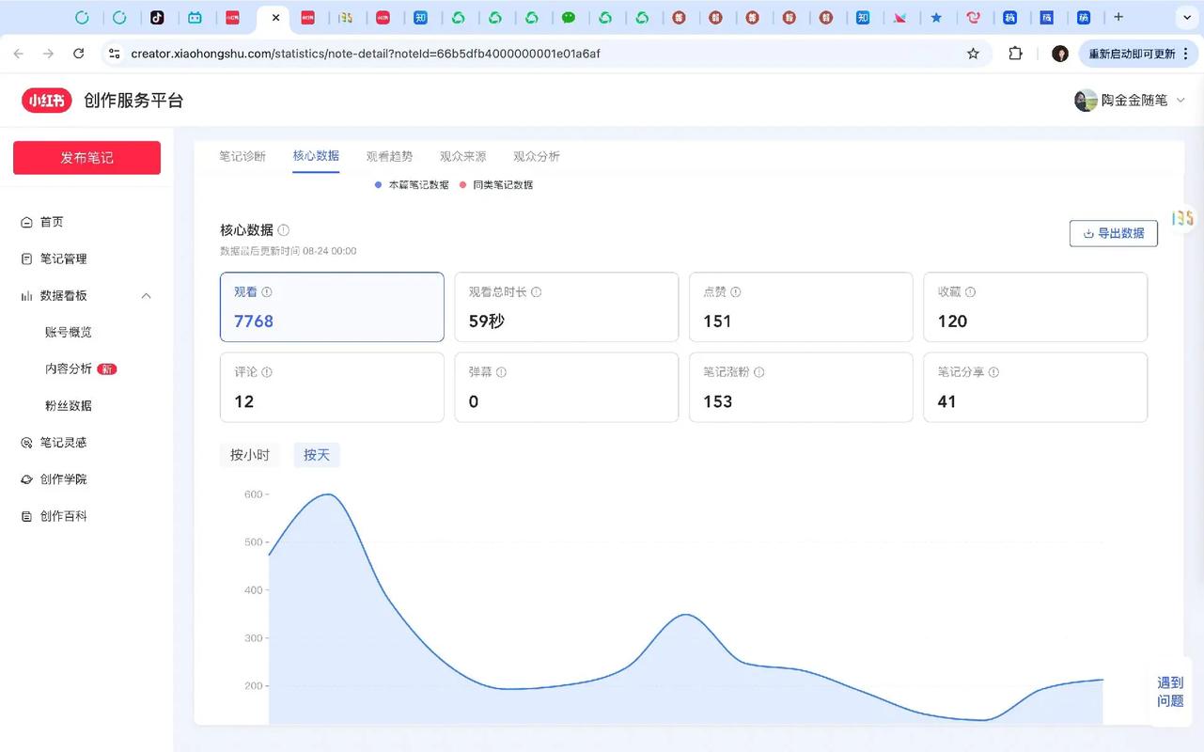Switch chart view to 按小时
Screen dimensions: 1204x752
[250, 454]
